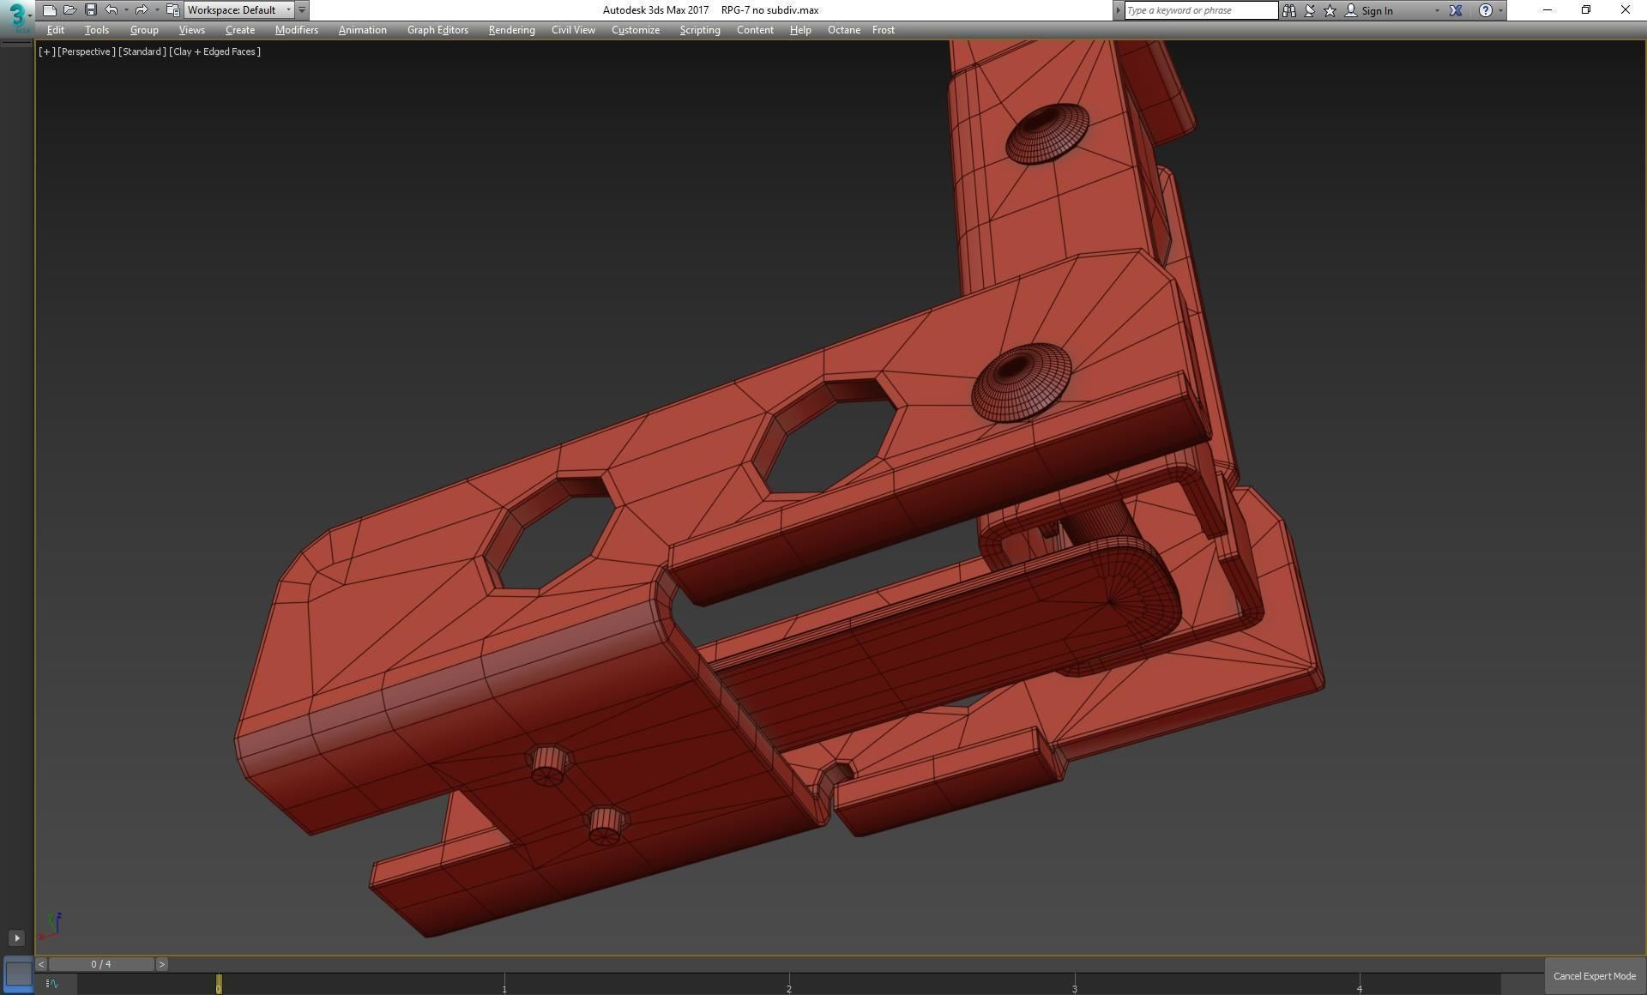Open the Modifiers menu
Viewport: 1647px width, 995px height.
[296, 30]
